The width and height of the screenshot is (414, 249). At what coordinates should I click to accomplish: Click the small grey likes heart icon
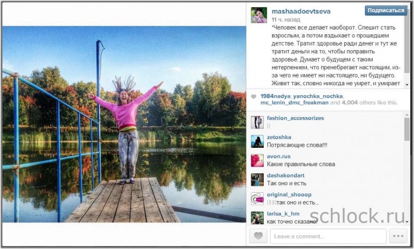pyautogui.click(x=254, y=96)
